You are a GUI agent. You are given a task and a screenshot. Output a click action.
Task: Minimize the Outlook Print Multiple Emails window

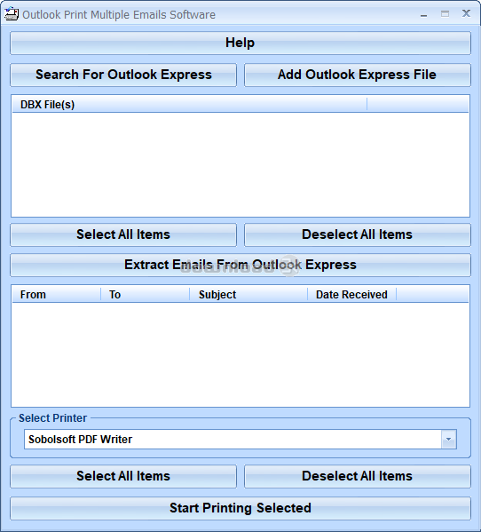[423, 14]
